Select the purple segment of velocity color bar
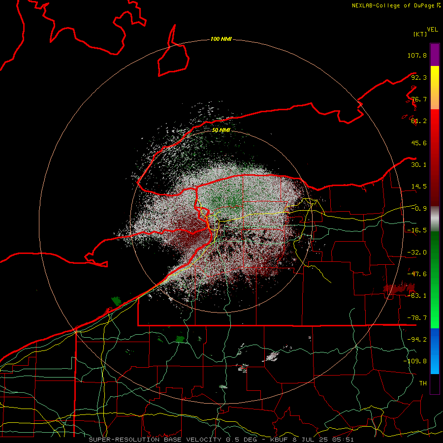Screen dimensions: 443x443 point(435,55)
